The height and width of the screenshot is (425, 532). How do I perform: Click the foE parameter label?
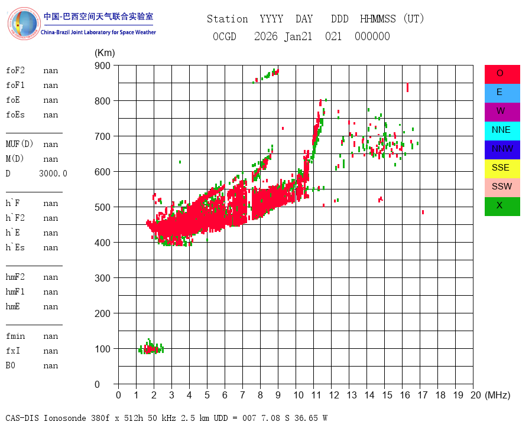click(13, 100)
